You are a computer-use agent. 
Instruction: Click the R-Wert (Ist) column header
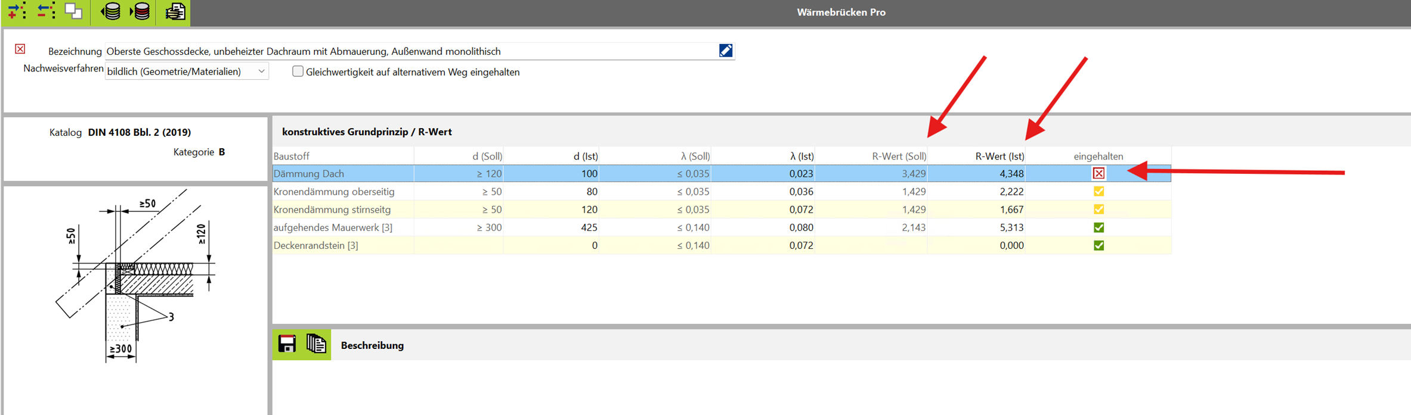click(x=1000, y=156)
